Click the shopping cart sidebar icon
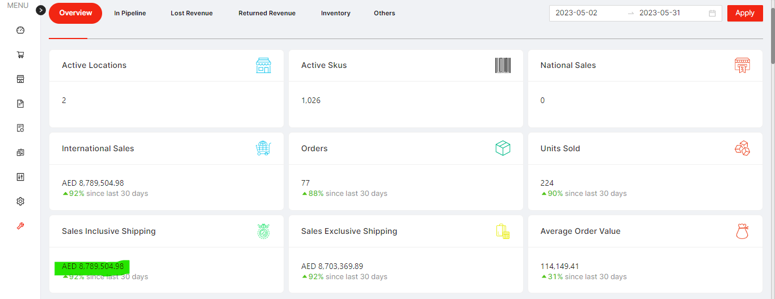This screenshot has width=775, height=299. pos(20,55)
